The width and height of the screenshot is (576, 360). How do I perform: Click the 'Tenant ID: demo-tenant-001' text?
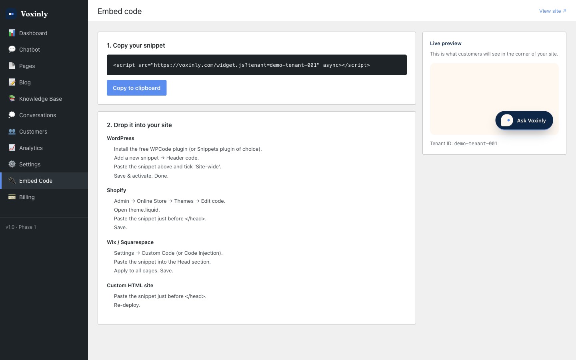464,144
